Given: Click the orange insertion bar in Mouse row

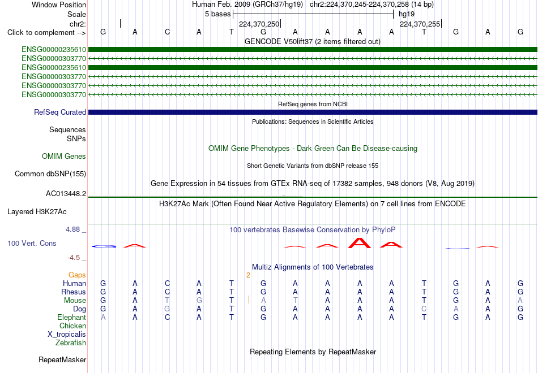Looking at the screenshot, I should (x=249, y=300).
